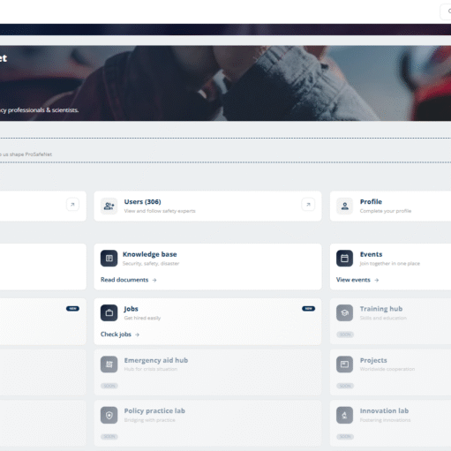Click the Innovation lab title

(384, 410)
